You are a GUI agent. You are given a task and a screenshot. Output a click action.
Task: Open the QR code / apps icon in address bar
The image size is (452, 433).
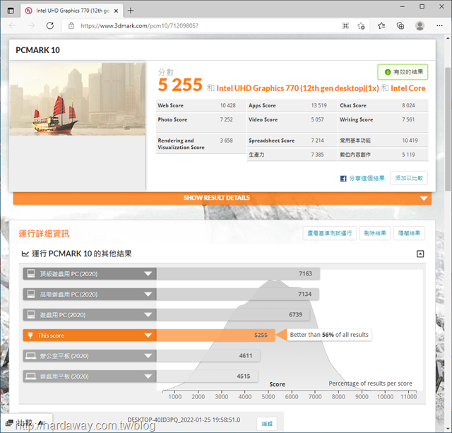click(x=345, y=25)
